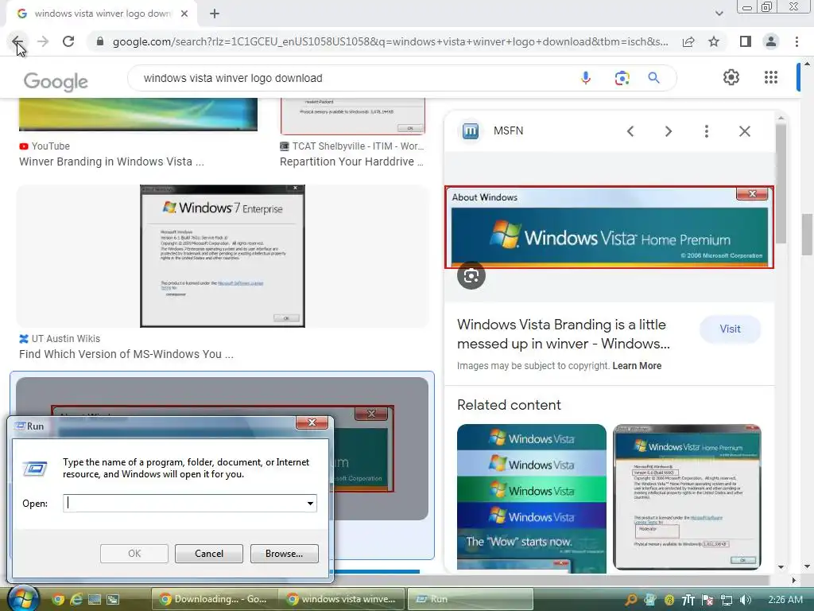Open MSFN panel more options
The width and height of the screenshot is (814, 611).
(706, 131)
